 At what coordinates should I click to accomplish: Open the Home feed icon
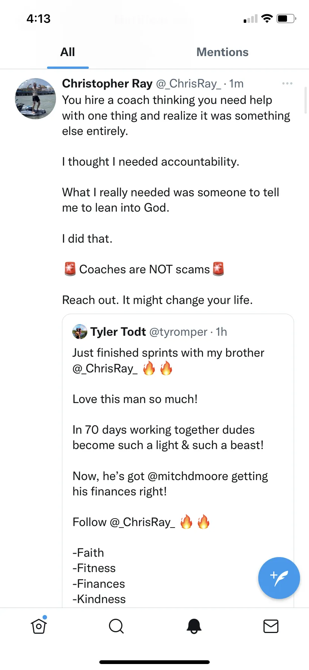pyautogui.click(x=39, y=626)
